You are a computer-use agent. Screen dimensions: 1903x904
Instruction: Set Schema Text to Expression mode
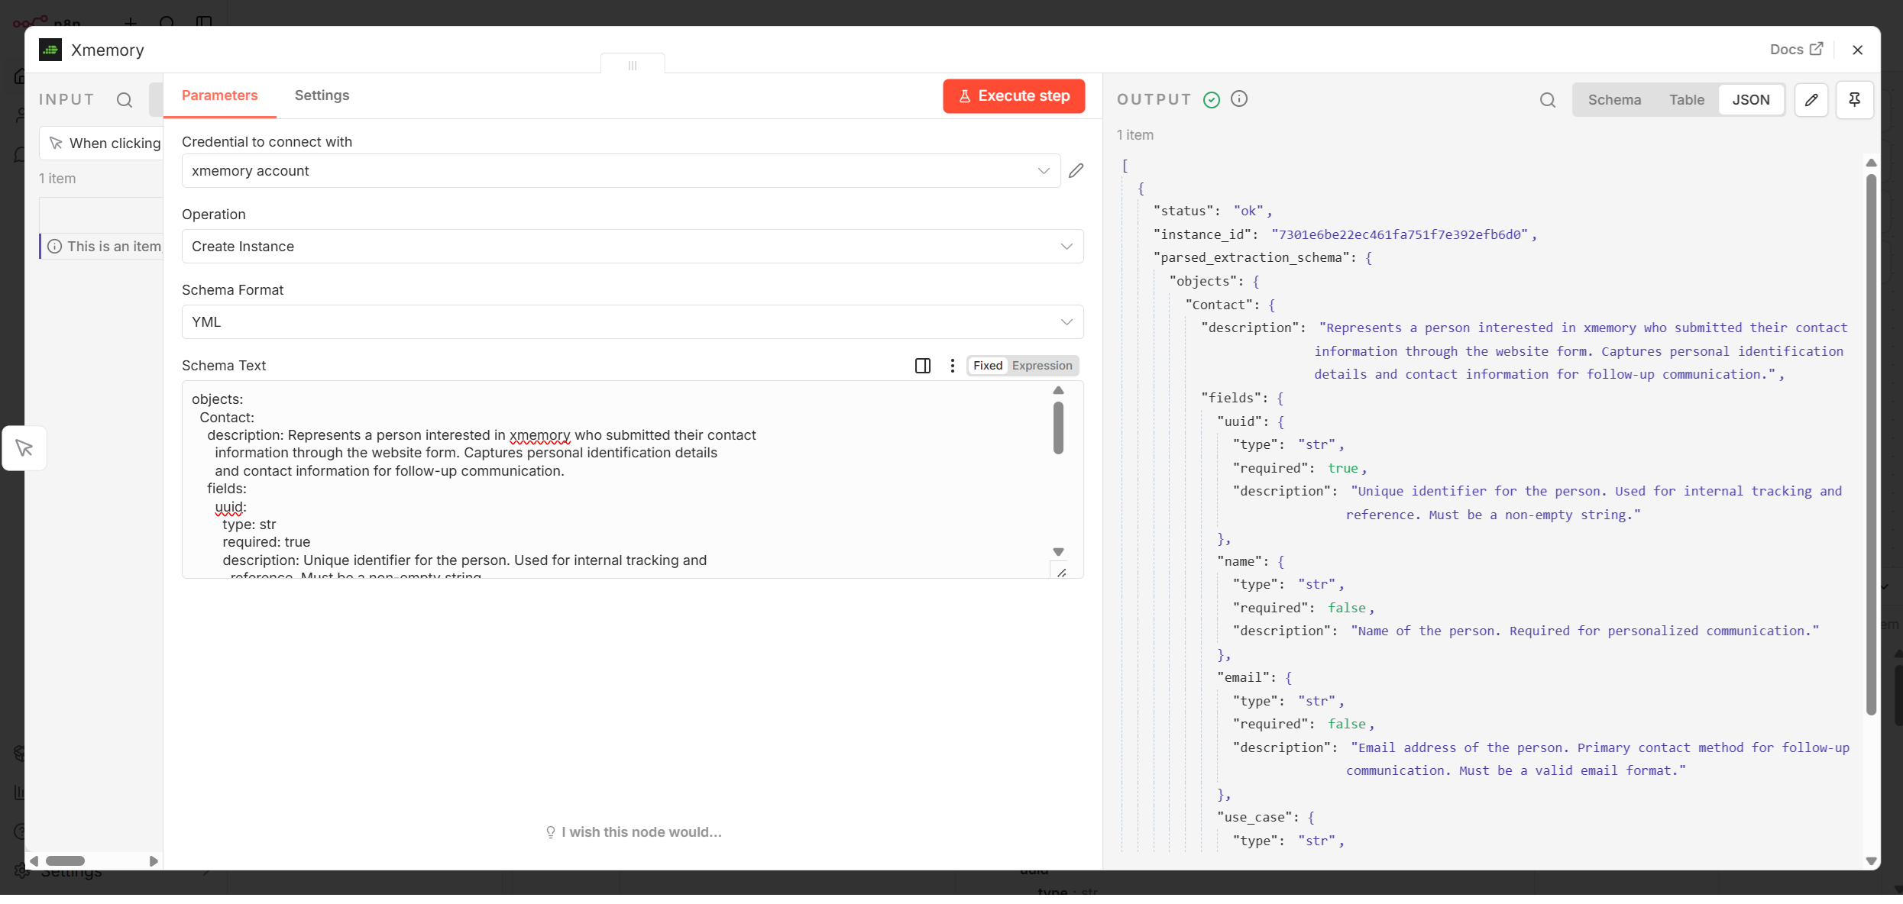(x=1042, y=365)
